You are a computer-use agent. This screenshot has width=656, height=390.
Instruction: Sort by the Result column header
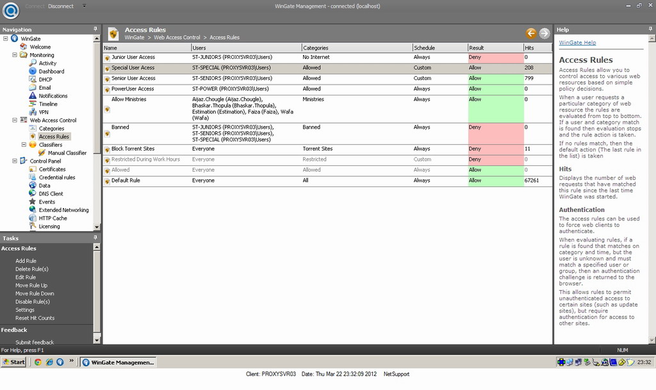point(496,47)
